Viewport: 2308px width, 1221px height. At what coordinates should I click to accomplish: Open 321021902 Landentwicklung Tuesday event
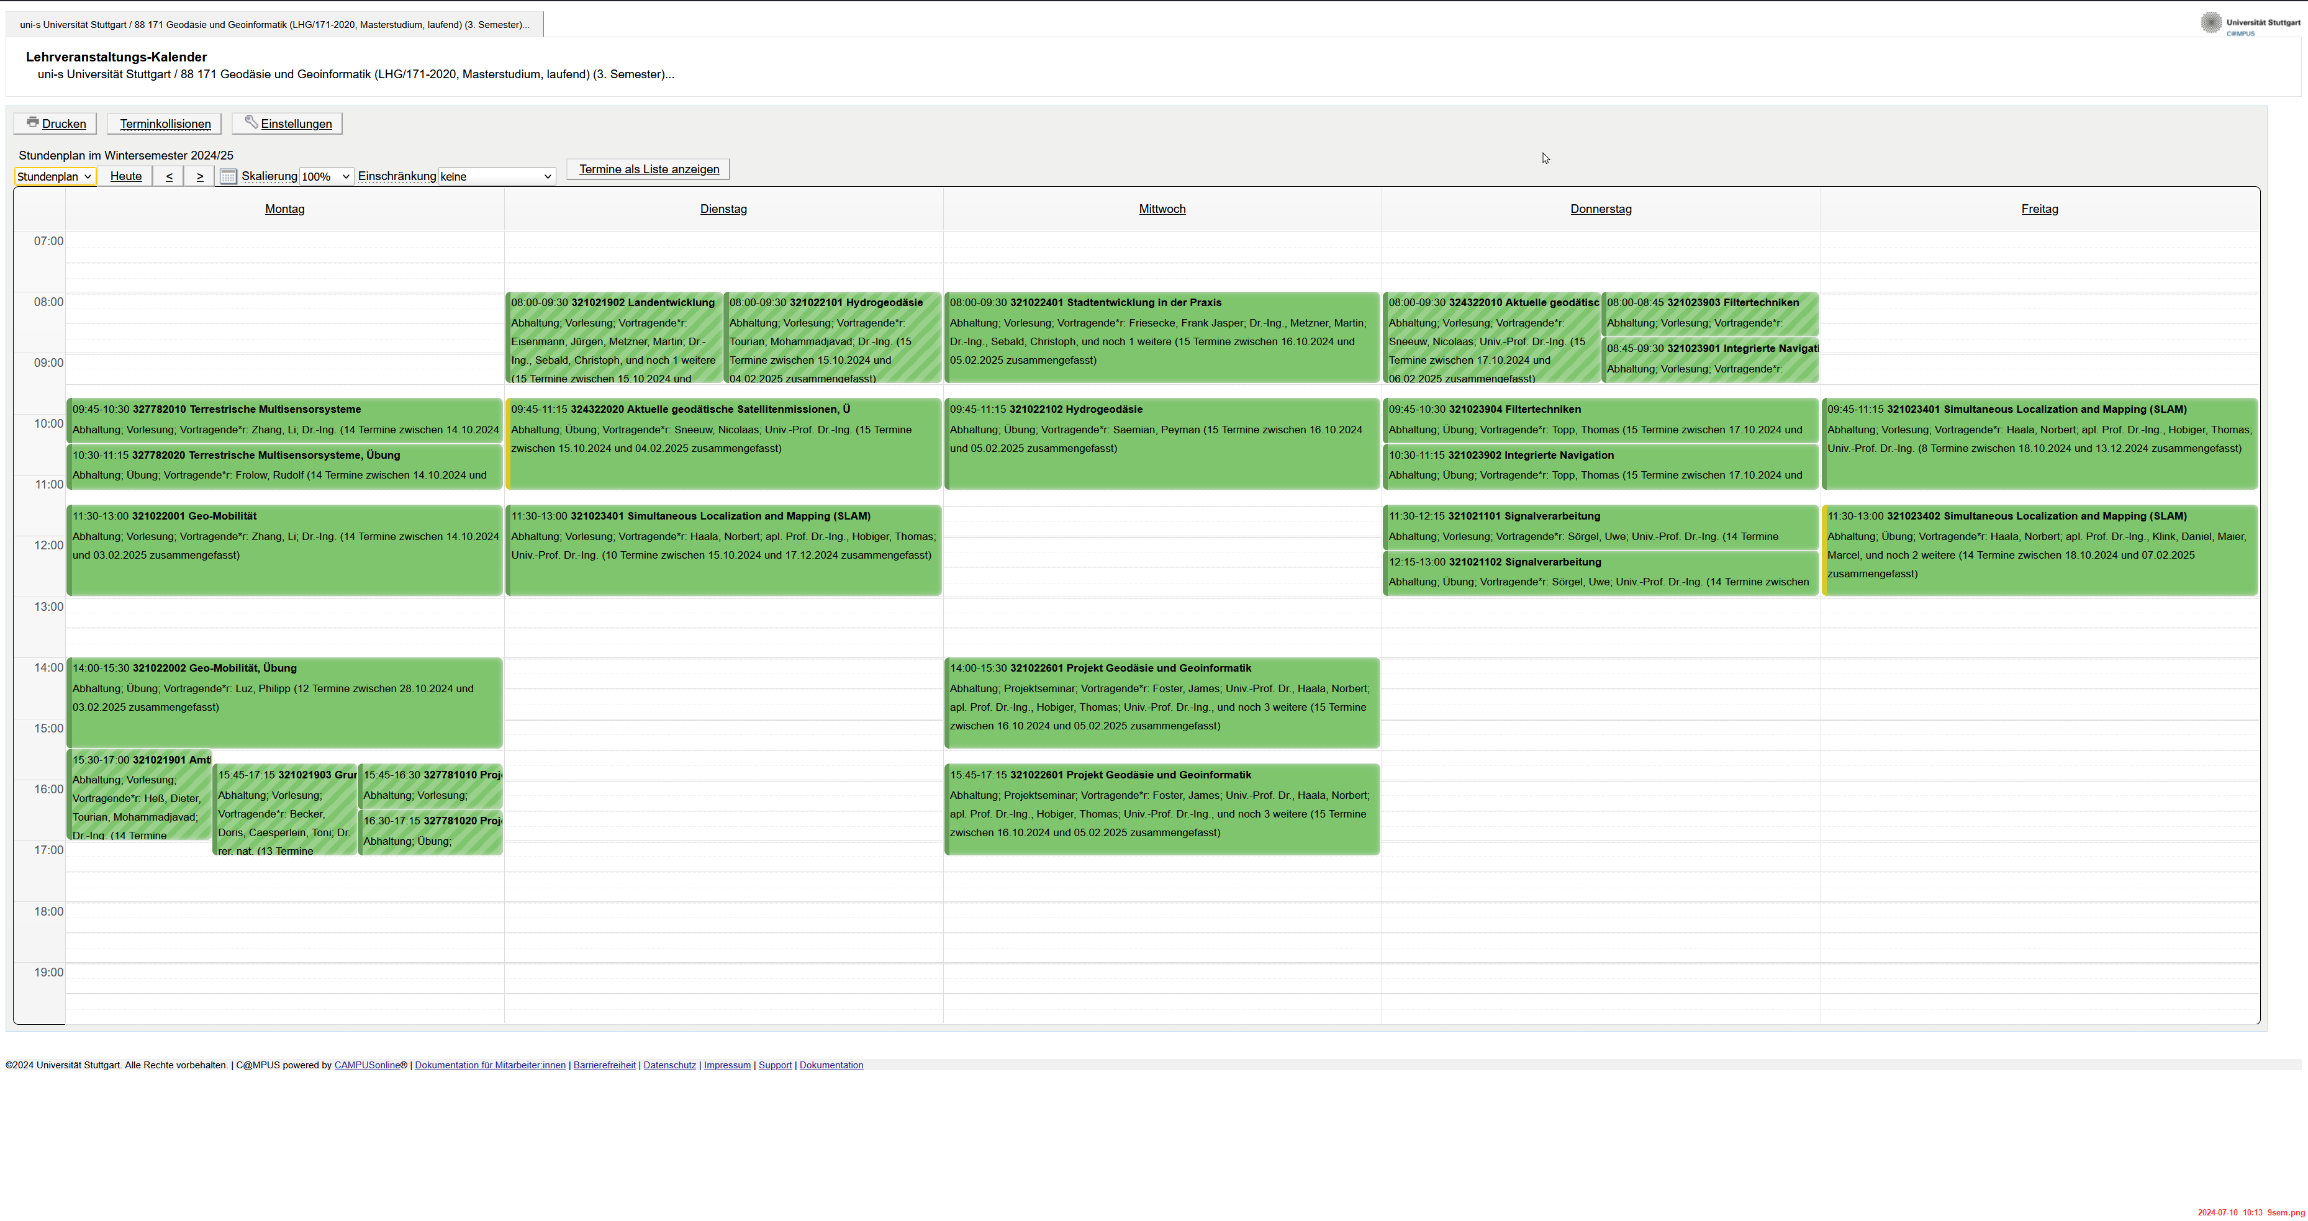[613, 338]
